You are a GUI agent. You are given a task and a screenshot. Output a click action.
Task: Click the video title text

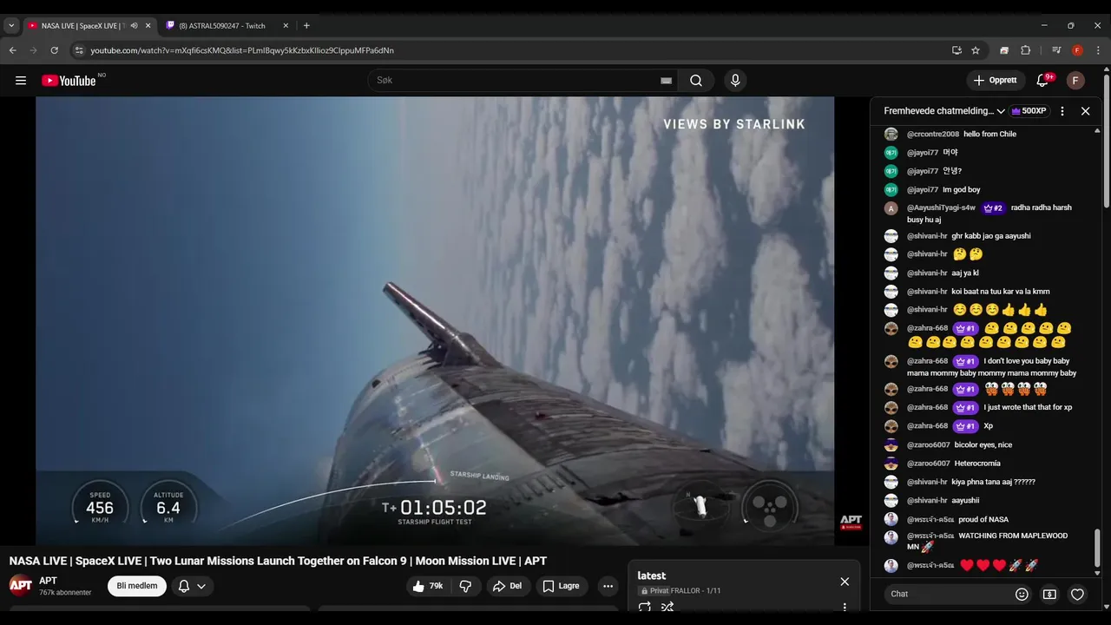tap(278, 561)
